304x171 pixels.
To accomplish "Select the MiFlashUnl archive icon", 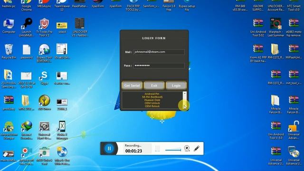I will 294,52.
